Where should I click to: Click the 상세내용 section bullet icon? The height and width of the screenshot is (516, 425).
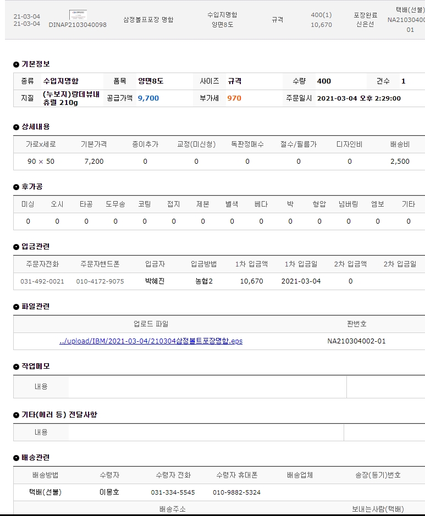(16, 127)
